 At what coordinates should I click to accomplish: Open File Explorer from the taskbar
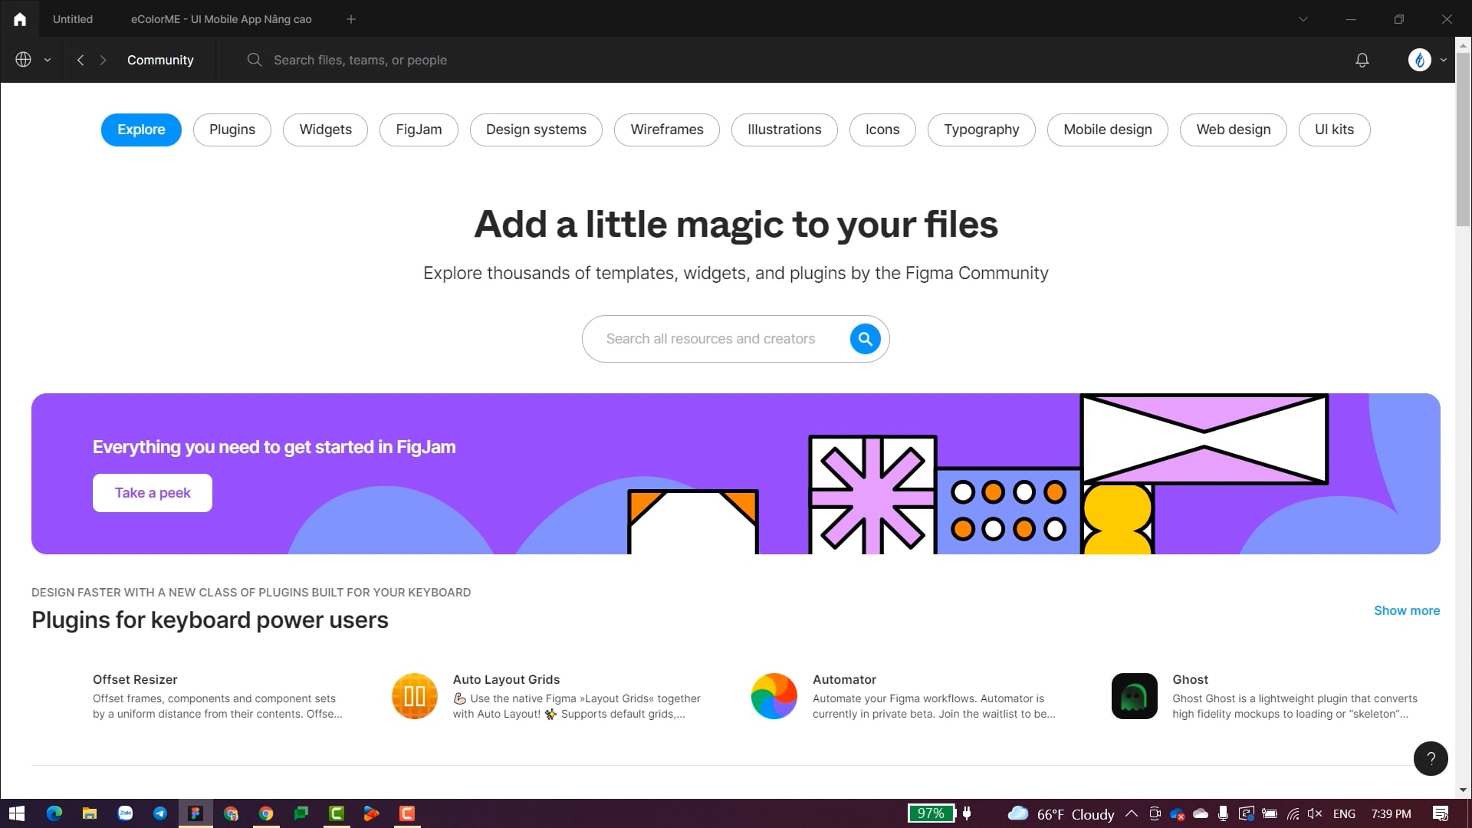(90, 813)
